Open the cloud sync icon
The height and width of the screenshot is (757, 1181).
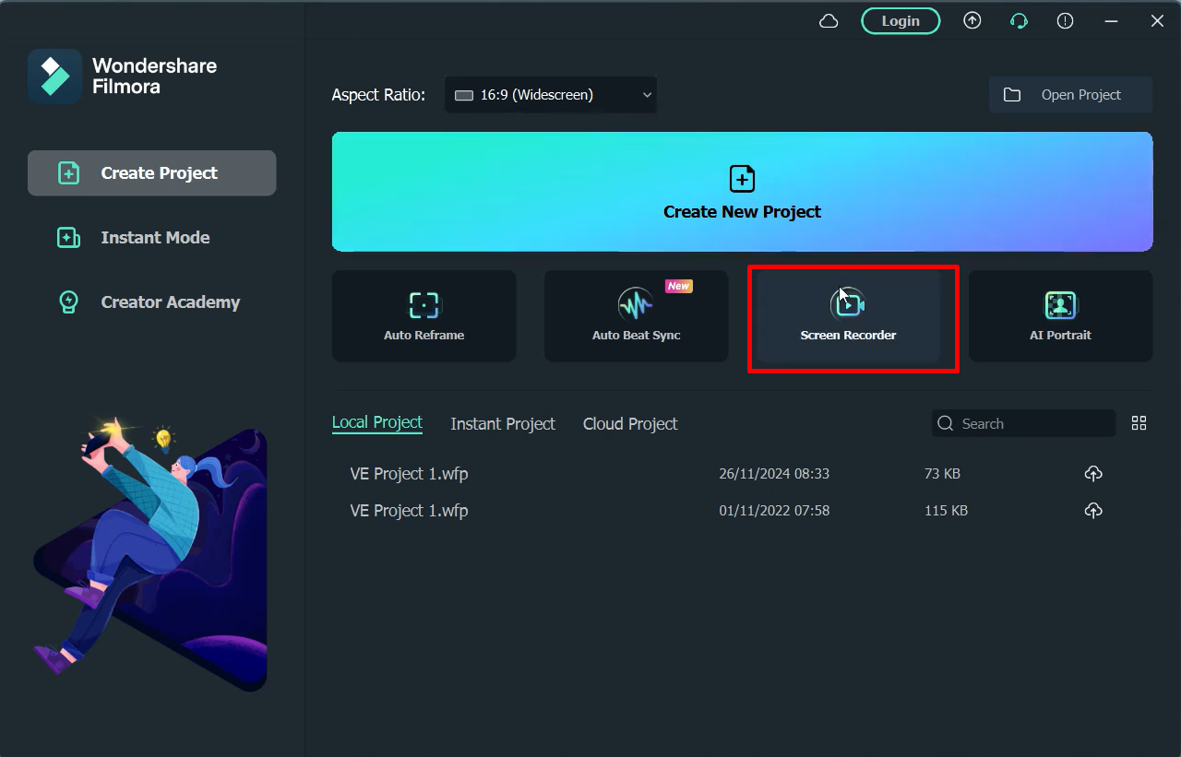coord(828,20)
